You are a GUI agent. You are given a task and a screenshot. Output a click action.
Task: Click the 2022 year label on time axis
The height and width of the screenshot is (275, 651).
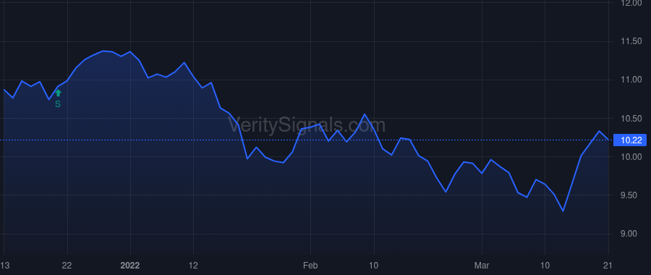(x=130, y=266)
